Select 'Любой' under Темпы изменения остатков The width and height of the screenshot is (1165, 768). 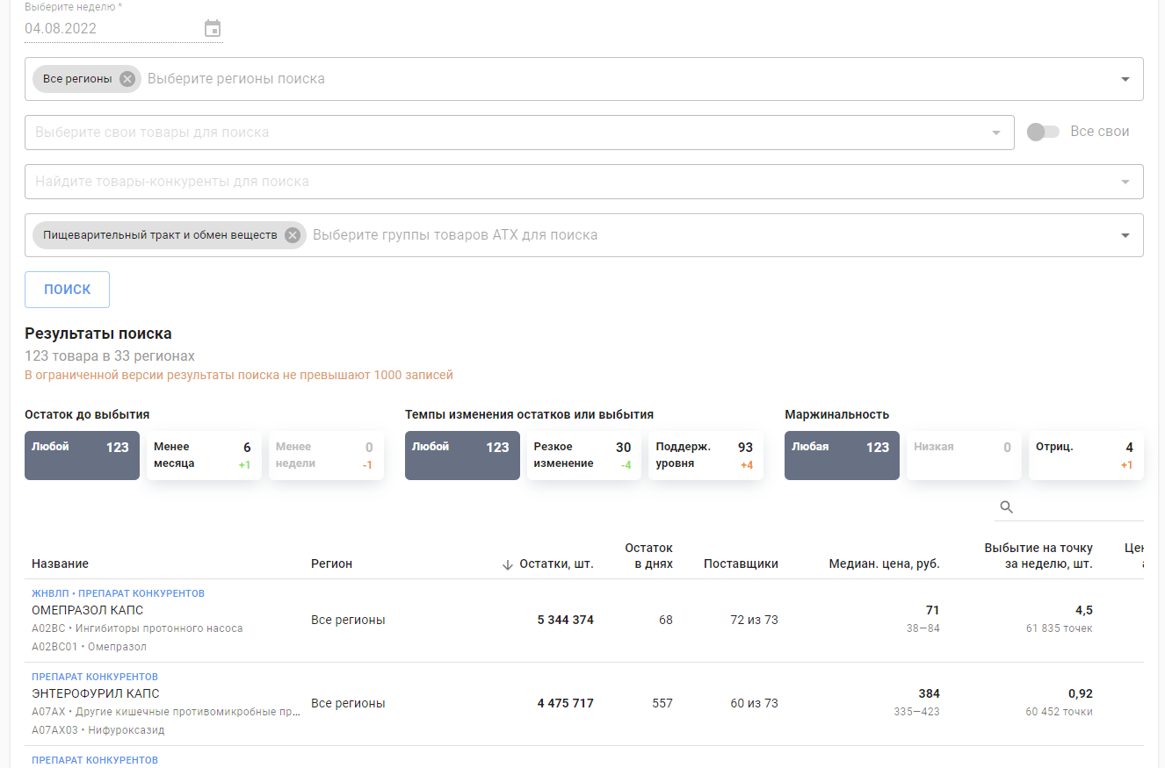(x=462, y=456)
